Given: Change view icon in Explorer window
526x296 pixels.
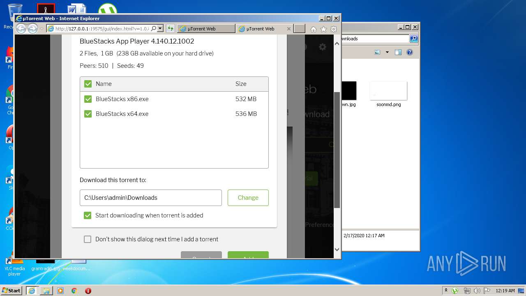Looking at the screenshot, I should (377, 52).
